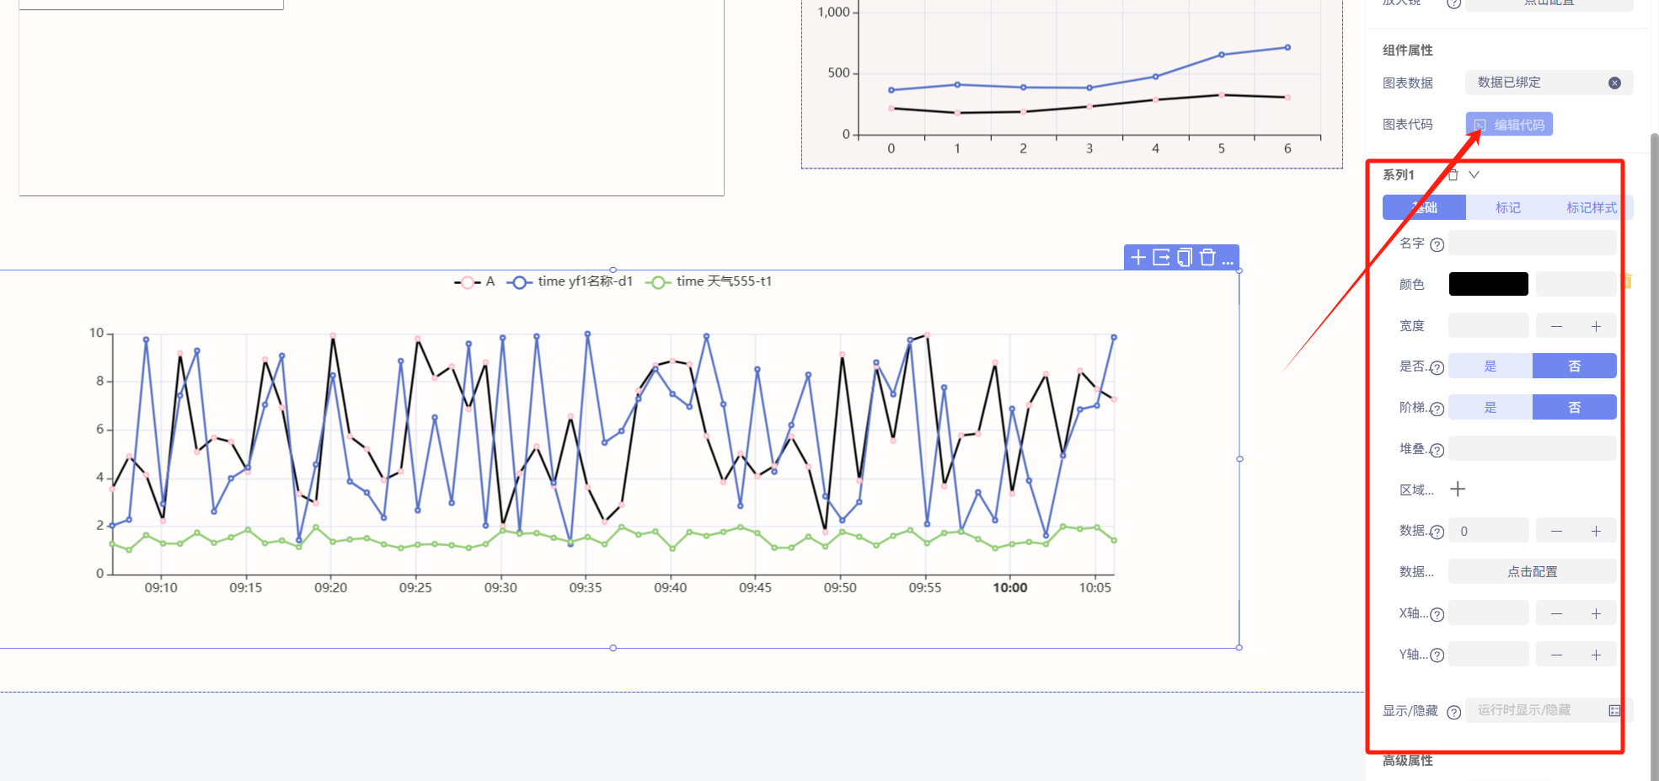
Task: Click the 高级属性 section header
Action: click(x=1407, y=761)
